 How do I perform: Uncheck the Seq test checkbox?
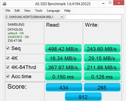[8, 48]
